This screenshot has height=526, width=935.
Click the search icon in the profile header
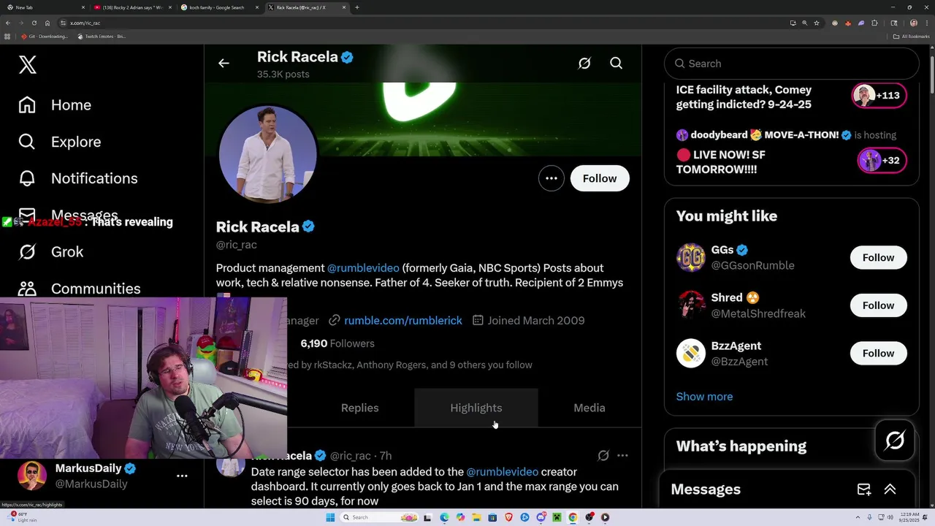click(617, 64)
